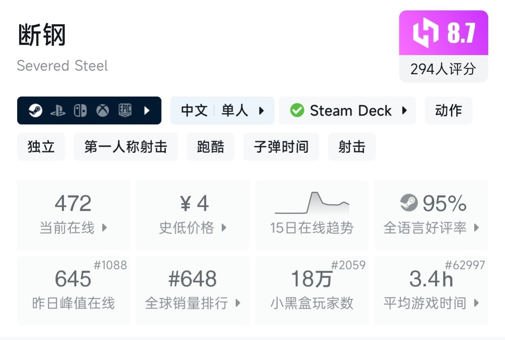Click the PlayStation platform icon

point(58,111)
